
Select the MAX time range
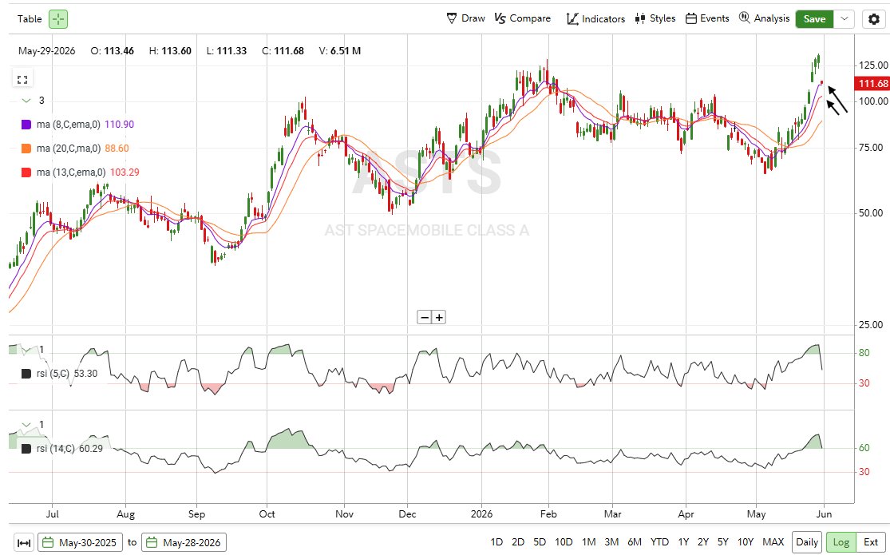coord(773,542)
